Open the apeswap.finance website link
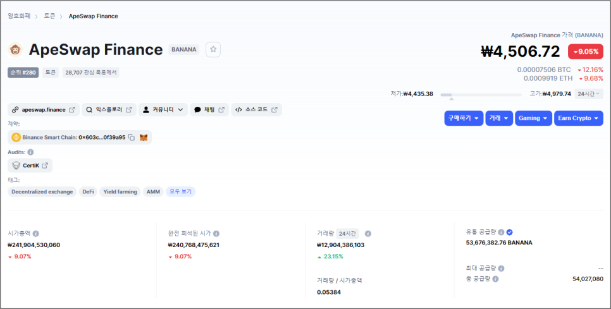 pos(44,110)
